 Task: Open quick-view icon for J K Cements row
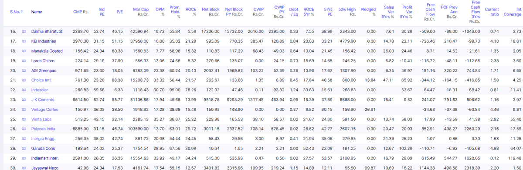pos(24,100)
